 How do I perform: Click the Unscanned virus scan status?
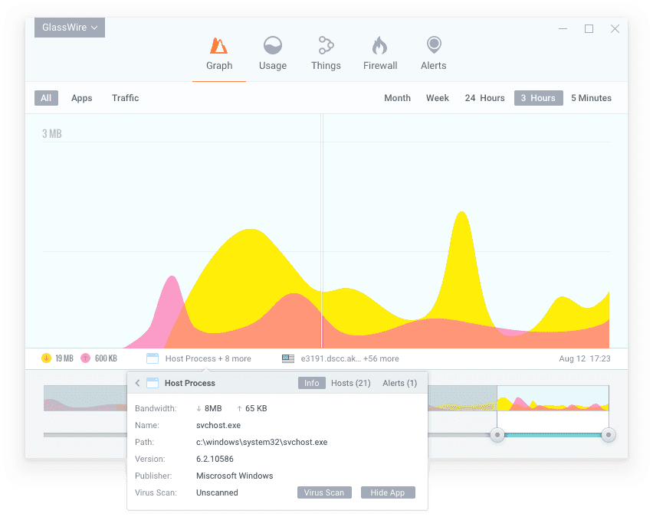[217, 492]
